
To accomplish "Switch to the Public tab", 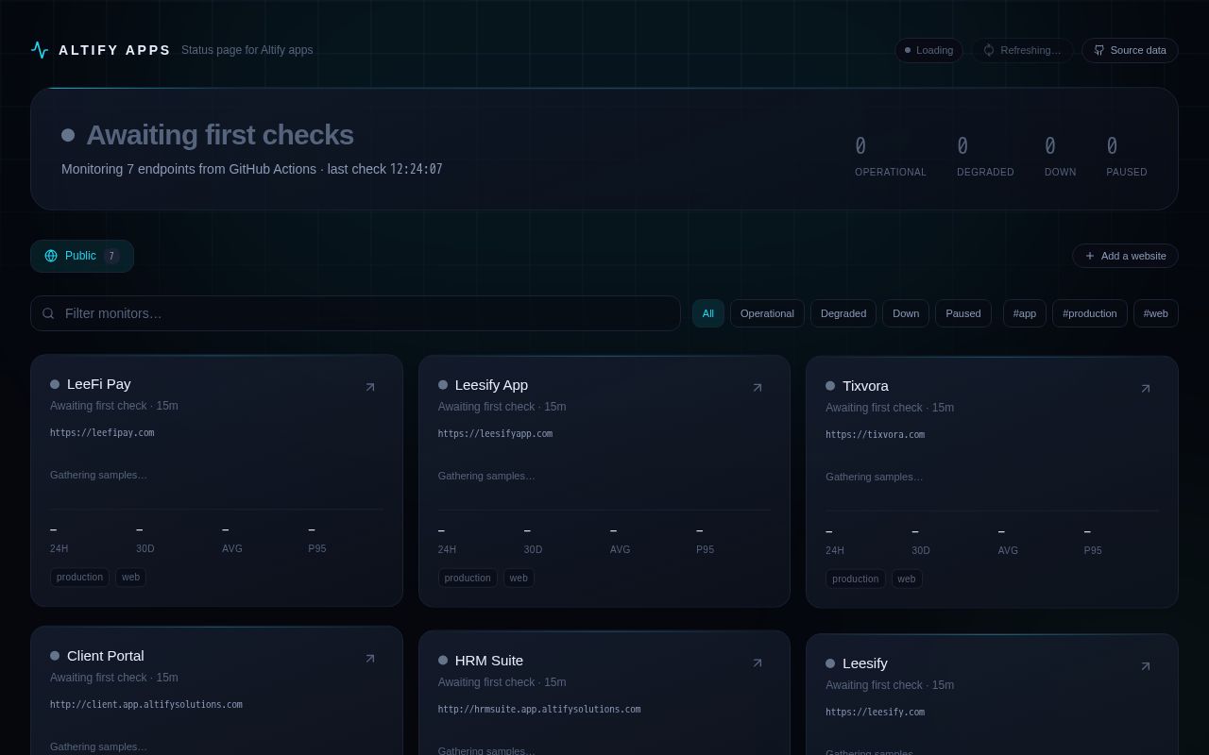I will point(82,256).
